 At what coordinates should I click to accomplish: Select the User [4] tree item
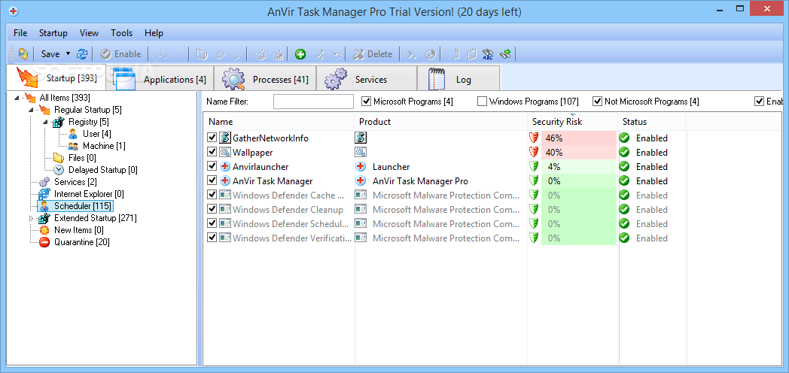pos(97,134)
